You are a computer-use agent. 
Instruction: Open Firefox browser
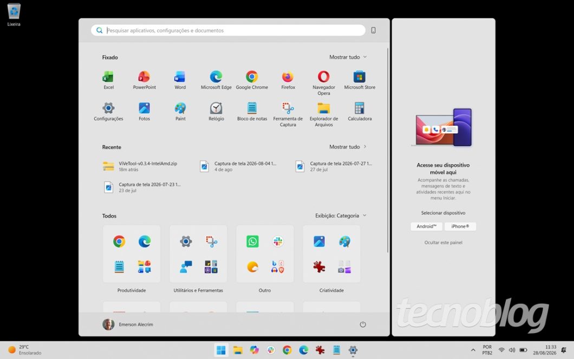pos(288,80)
